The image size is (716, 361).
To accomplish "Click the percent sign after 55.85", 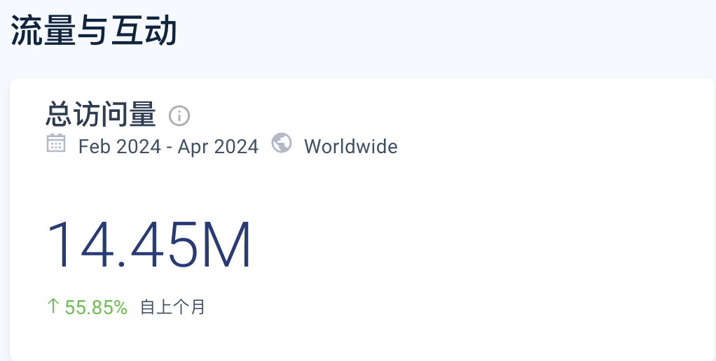I will 121,307.
